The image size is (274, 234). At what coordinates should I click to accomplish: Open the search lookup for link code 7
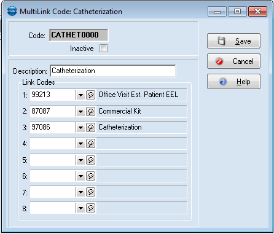[x=91, y=192]
